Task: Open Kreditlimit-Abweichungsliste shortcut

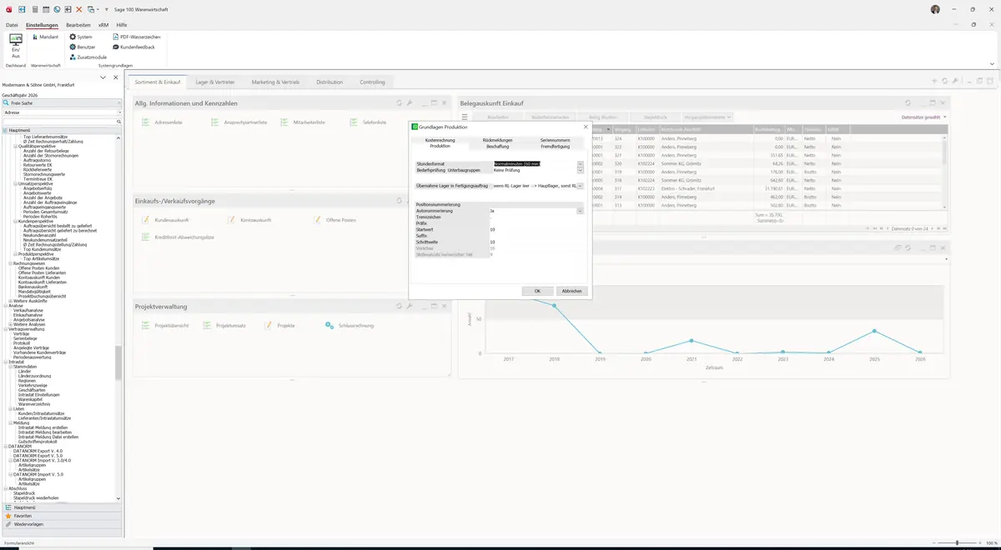Action: pos(179,237)
